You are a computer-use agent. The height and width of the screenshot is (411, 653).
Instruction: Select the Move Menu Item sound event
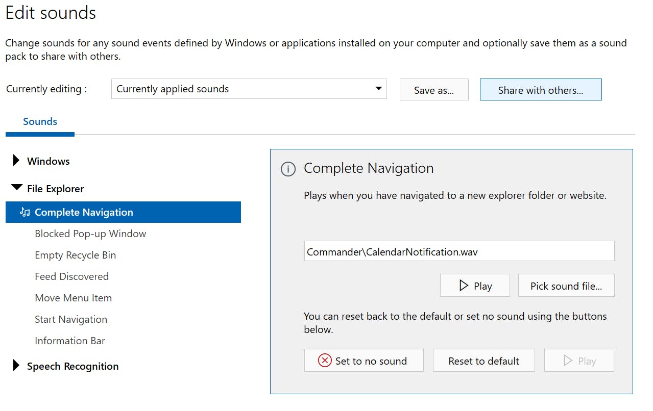click(73, 298)
